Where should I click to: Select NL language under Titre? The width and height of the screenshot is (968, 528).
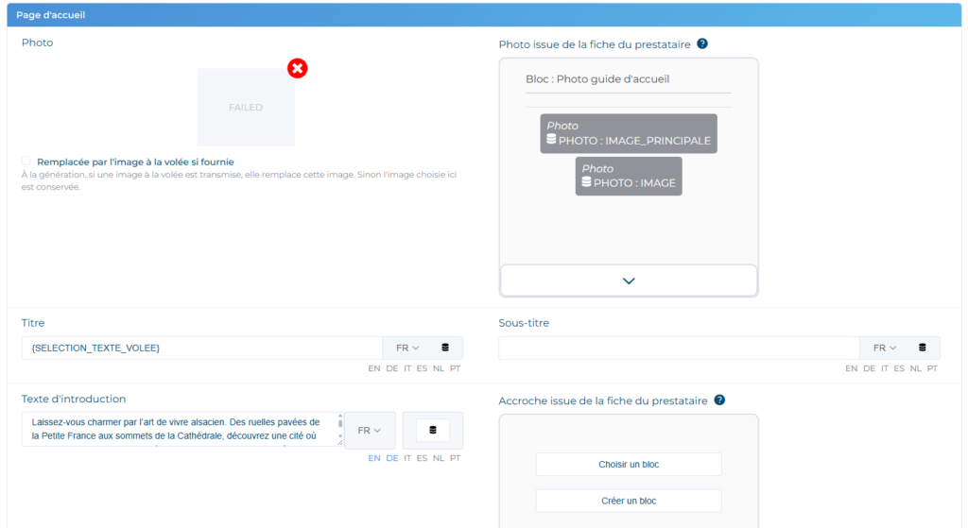439,368
